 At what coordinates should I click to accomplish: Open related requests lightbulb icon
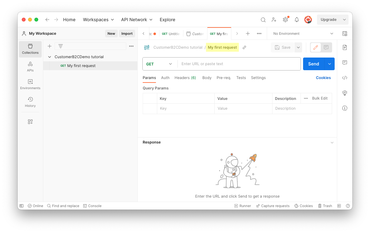click(345, 93)
